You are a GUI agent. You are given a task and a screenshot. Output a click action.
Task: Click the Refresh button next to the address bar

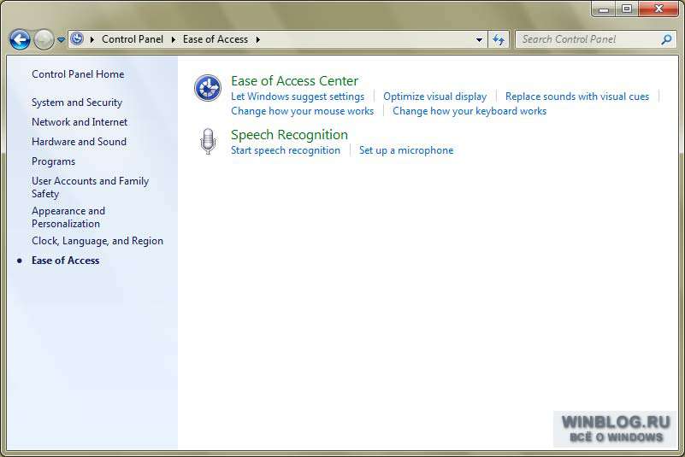pyautogui.click(x=499, y=39)
